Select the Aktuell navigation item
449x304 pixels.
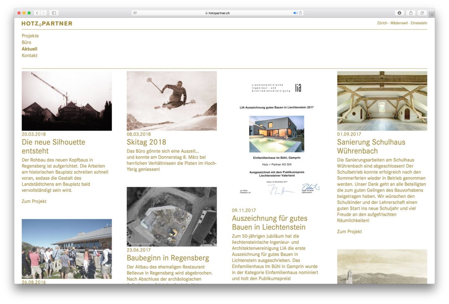[30, 49]
